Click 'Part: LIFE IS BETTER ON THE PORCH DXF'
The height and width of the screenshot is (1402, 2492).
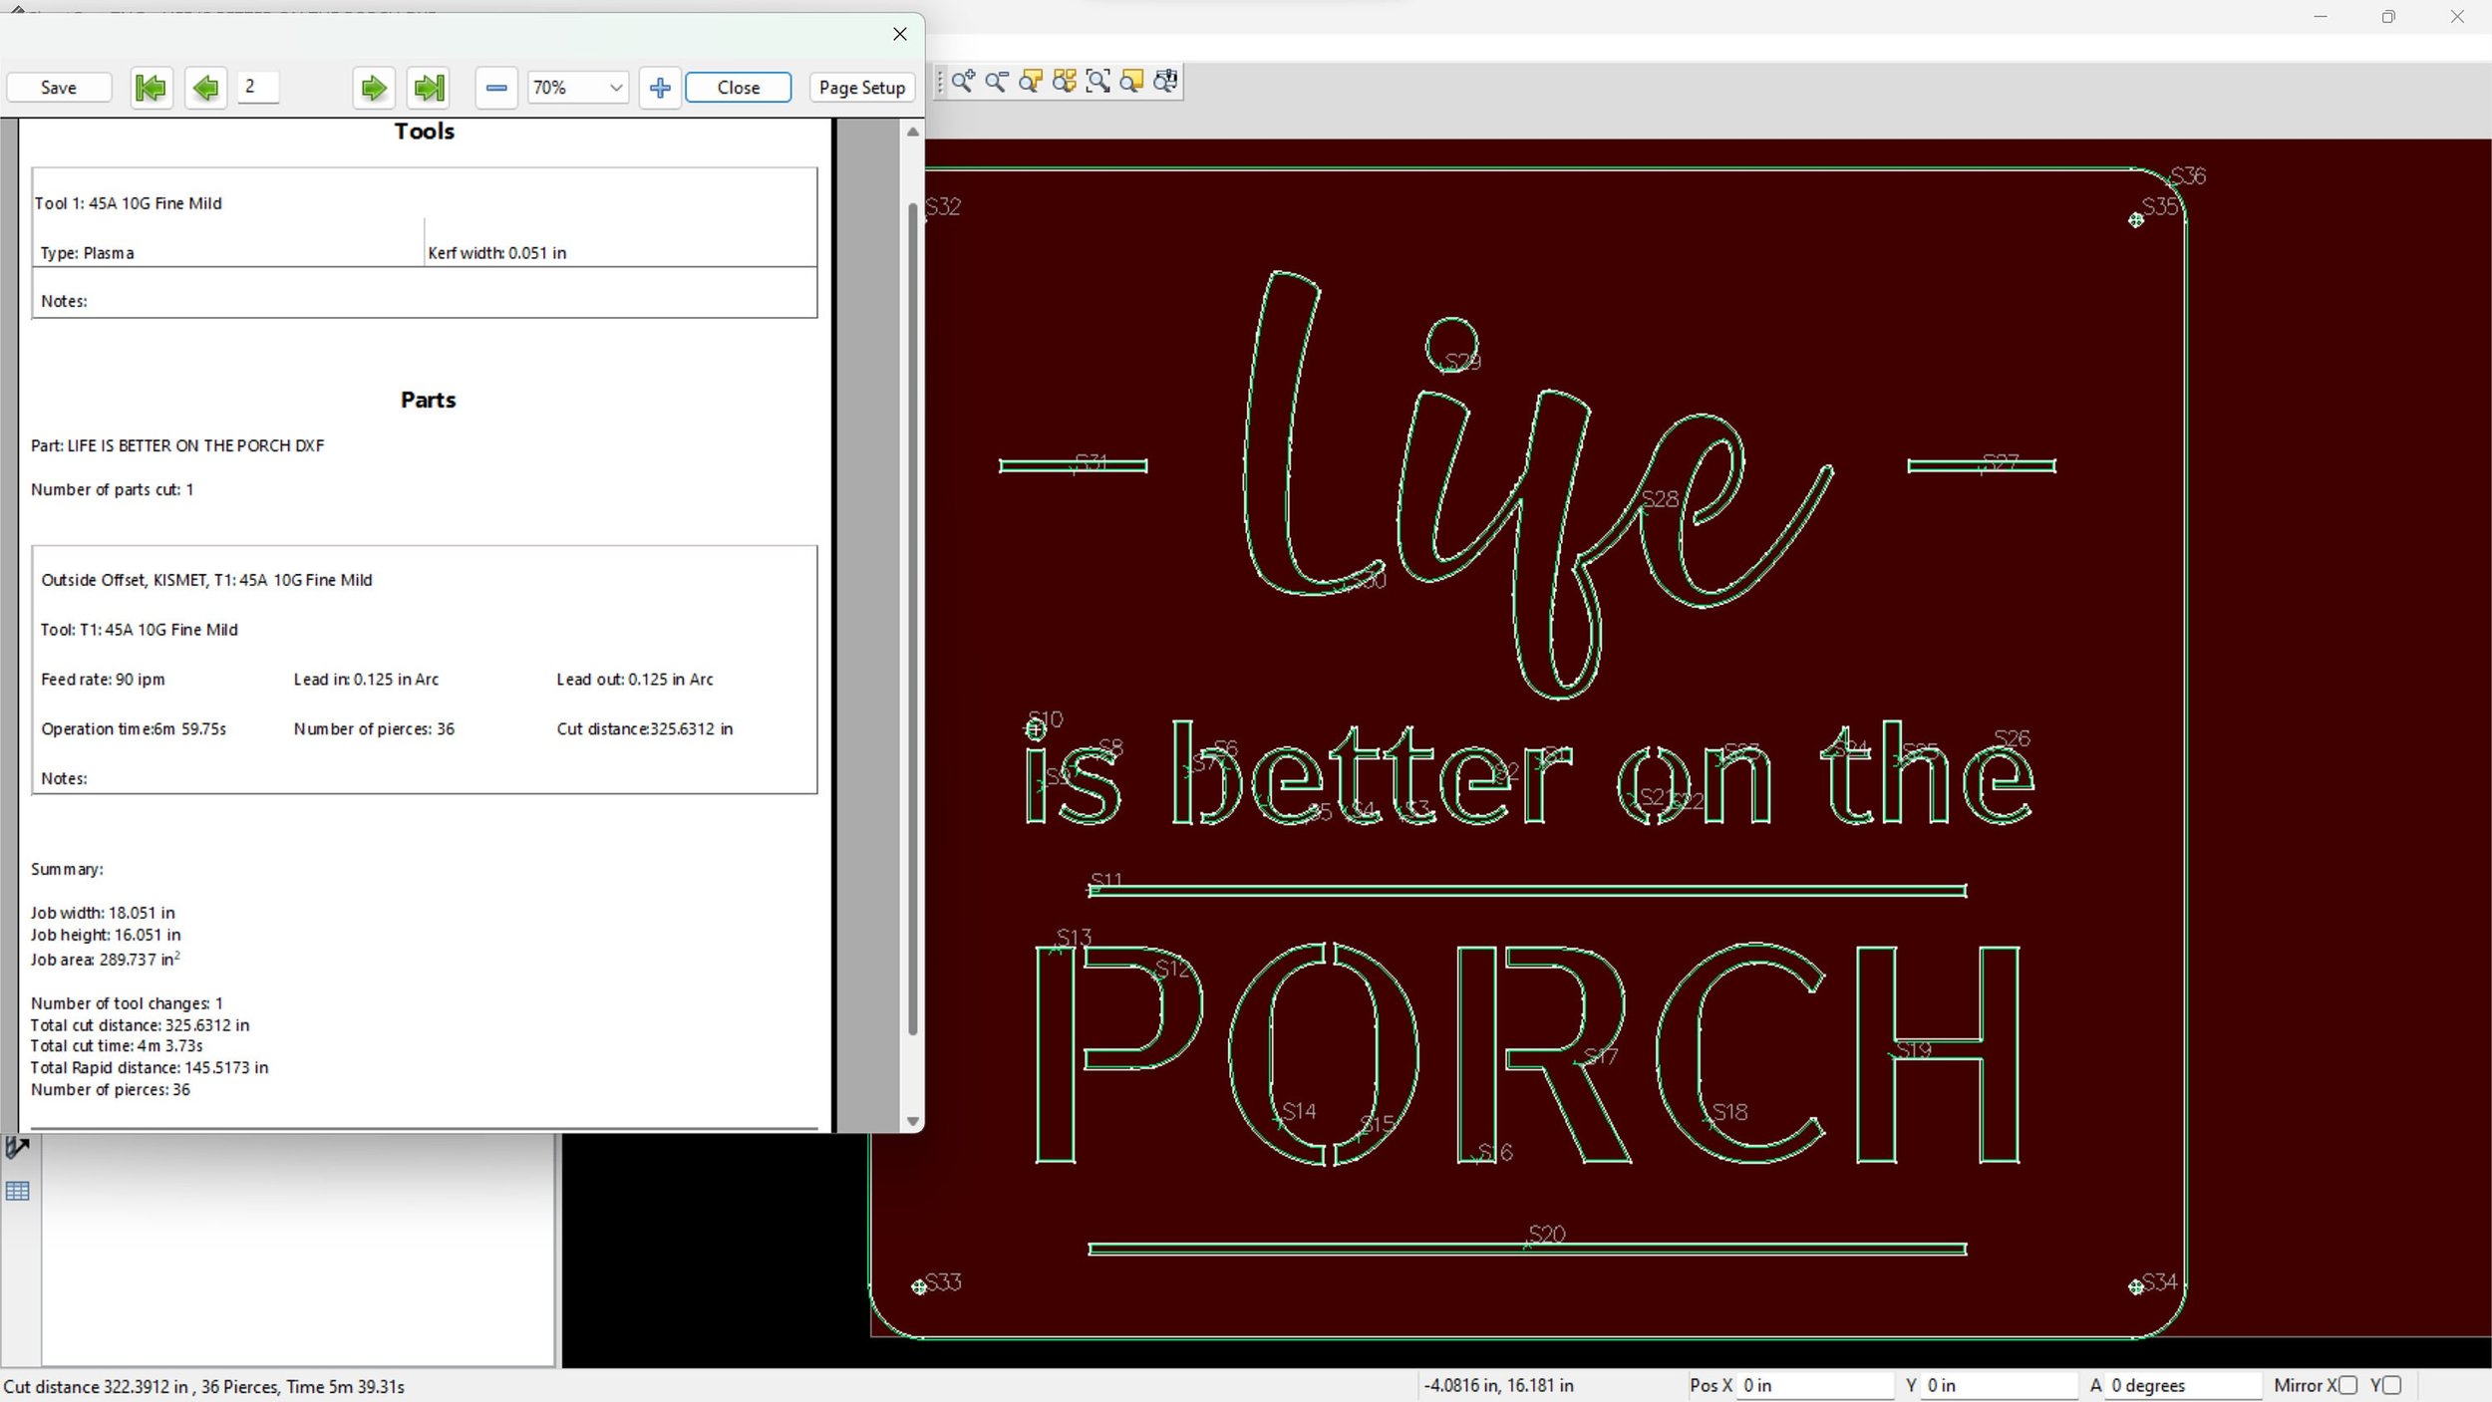pyautogui.click(x=177, y=445)
